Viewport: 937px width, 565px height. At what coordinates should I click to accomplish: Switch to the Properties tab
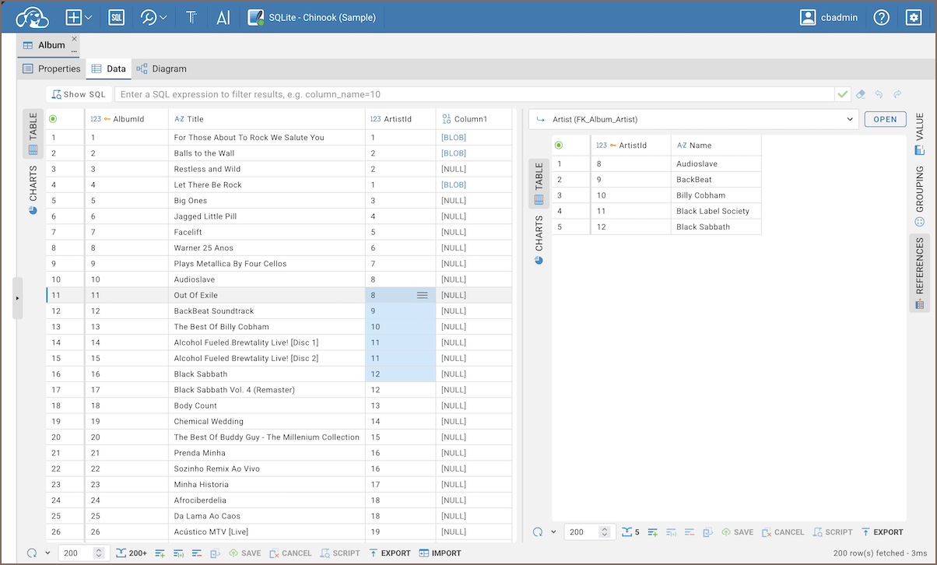[x=51, y=68]
